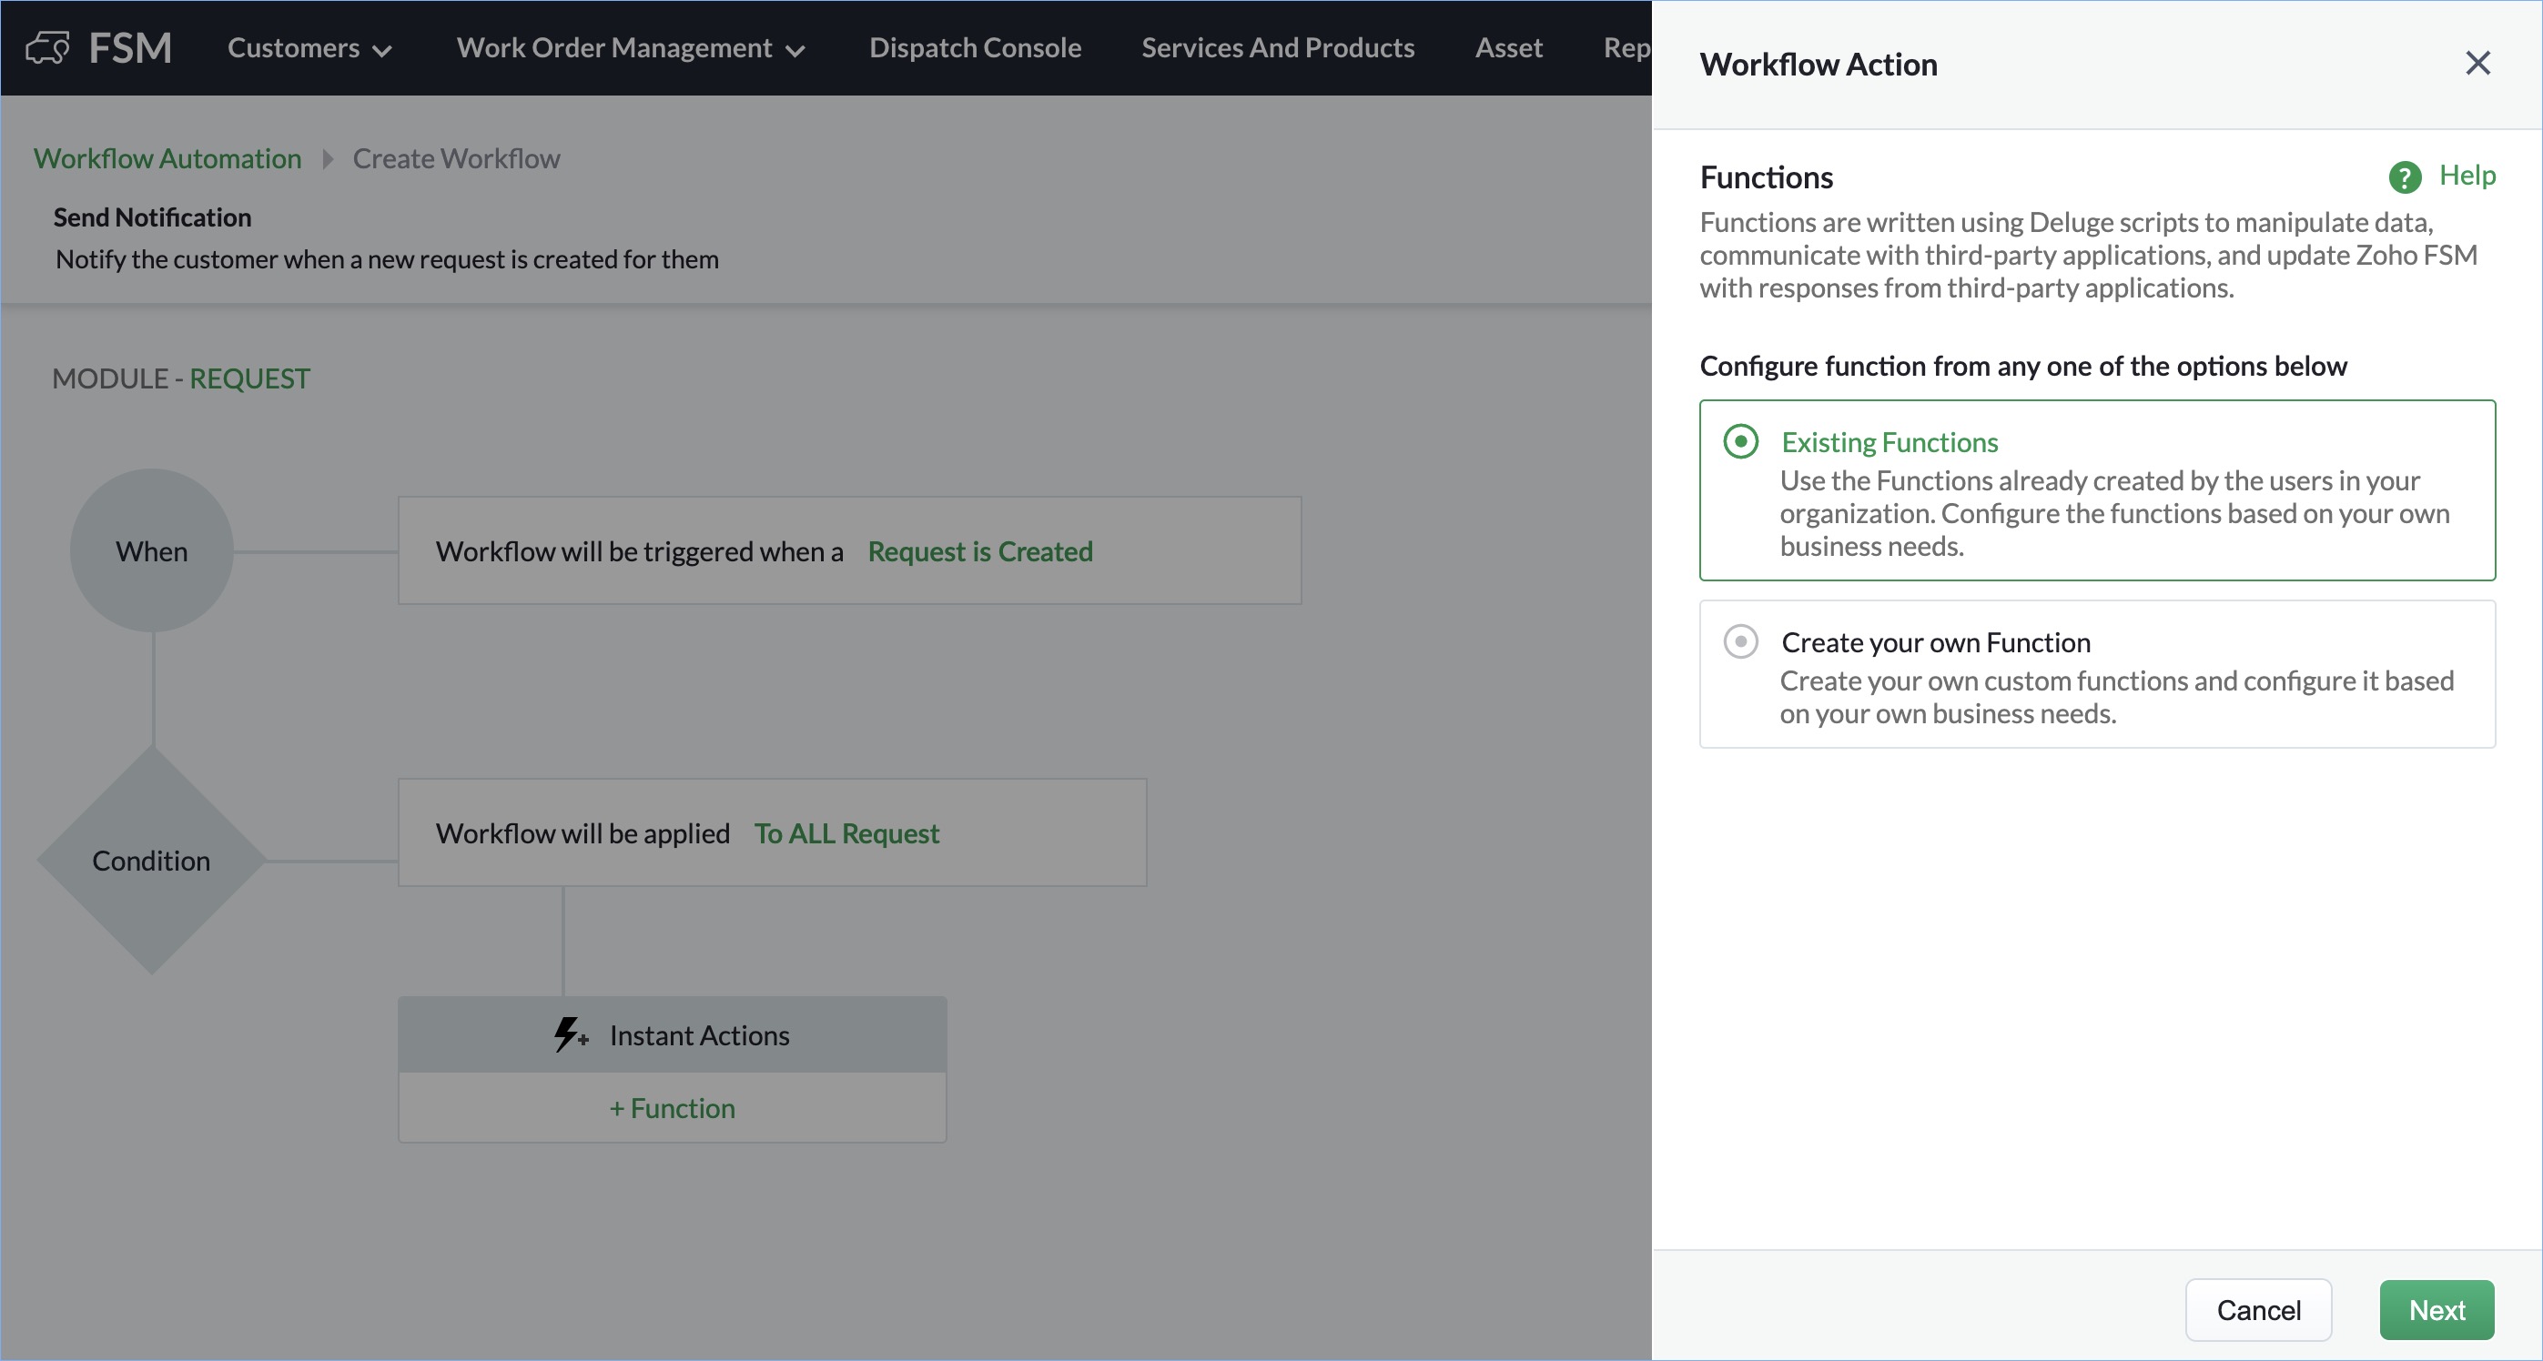Click the Request is Created trigger link
Image resolution: width=2543 pixels, height=1361 pixels.
pos(979,551)
